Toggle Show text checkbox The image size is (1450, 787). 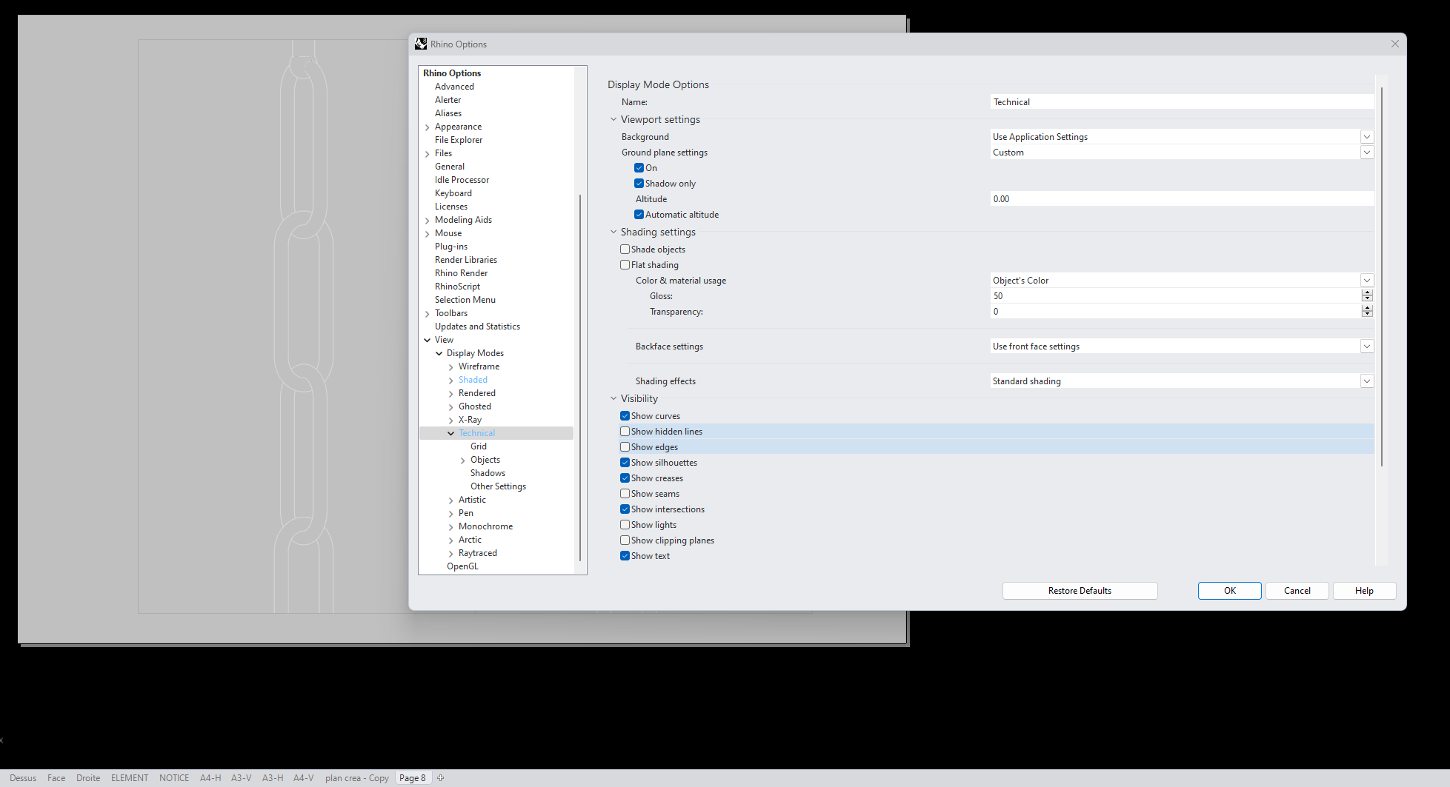point(625,556)
